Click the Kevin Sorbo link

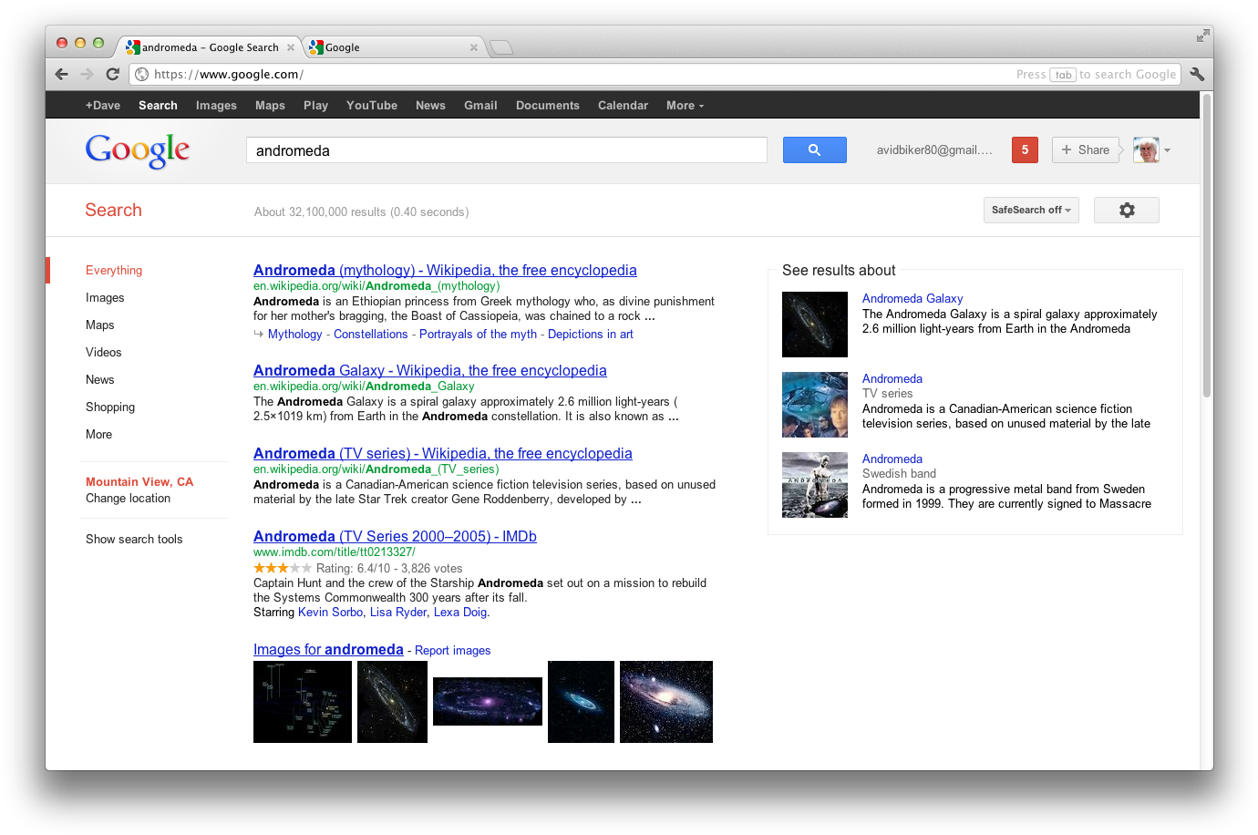click(331, 613)
